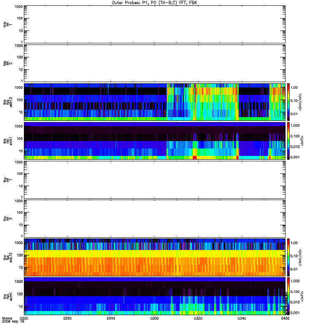Click the thb fbk edc12 color bar
The width and height of the screenshot is (309, 330).
point(288,102)
